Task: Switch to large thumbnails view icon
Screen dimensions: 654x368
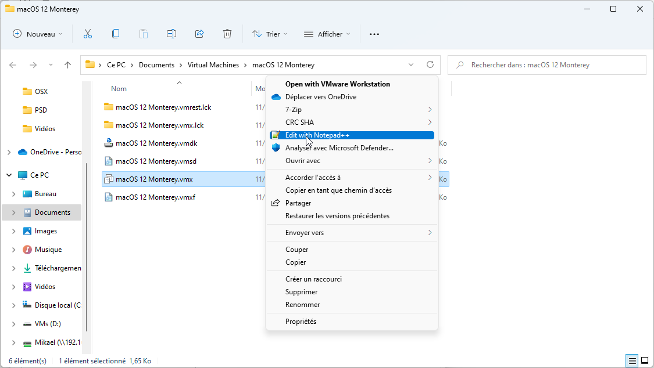Action: pyautogui.click(x=645, y=360)
